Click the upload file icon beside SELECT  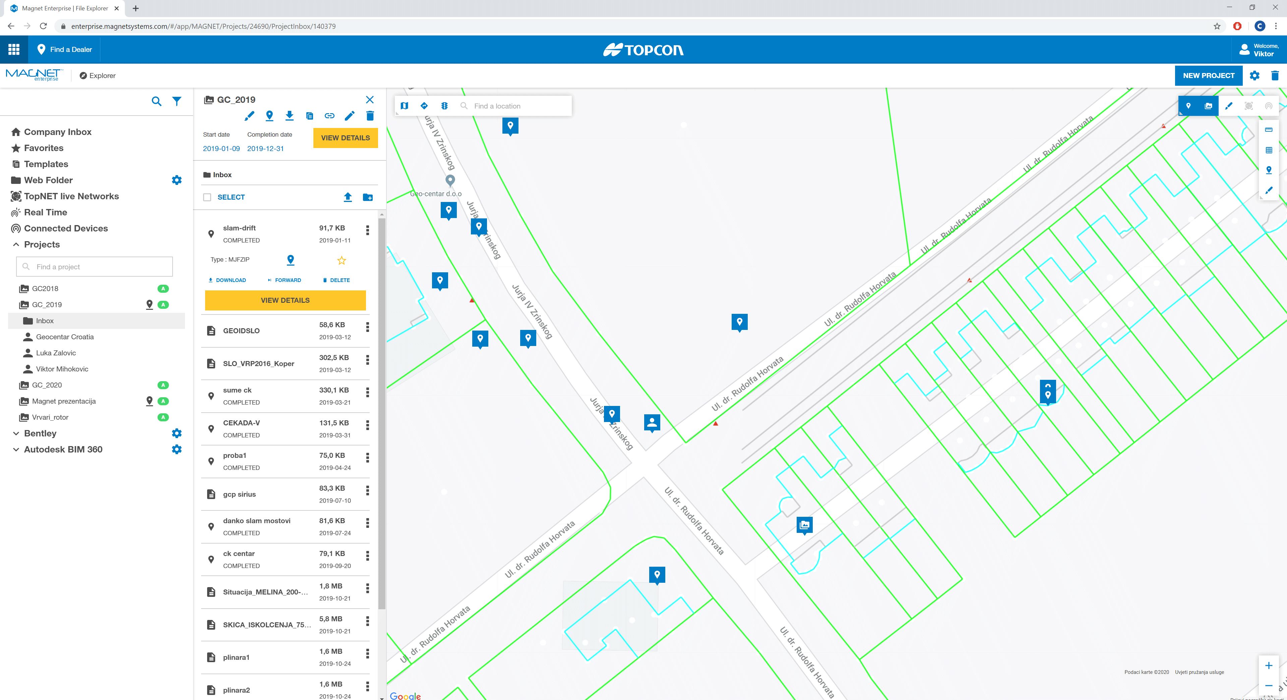point(348,197)
